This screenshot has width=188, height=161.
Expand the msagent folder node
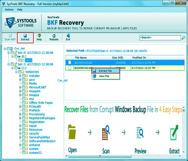coord(20,91)
